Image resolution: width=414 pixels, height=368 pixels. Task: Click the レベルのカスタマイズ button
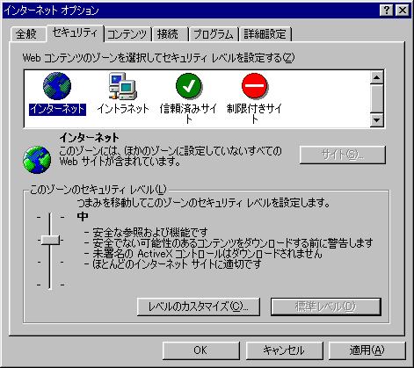(x=199, y=307)
